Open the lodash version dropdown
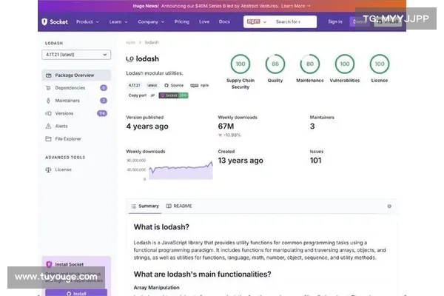 coord(76,55)
